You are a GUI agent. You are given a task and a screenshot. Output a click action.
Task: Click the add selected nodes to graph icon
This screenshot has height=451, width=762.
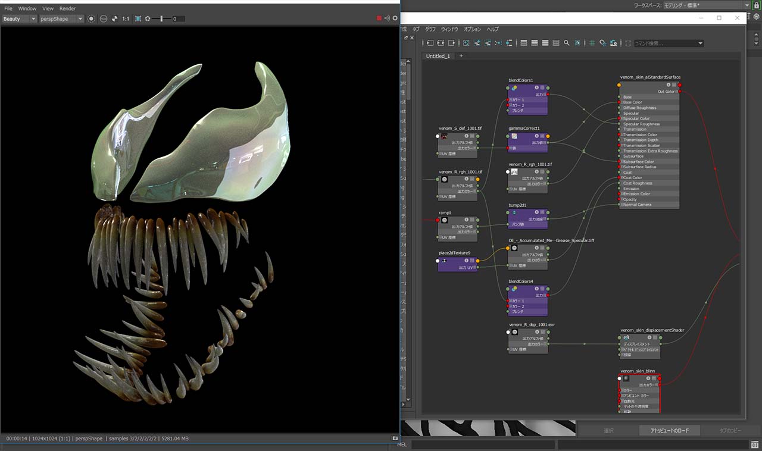point(477,43)
